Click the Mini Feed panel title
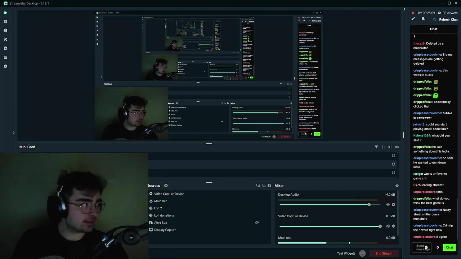461x259 pixels. click(x=27, y=147)
